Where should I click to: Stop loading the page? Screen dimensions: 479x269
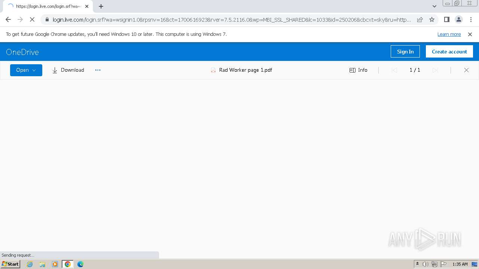(x=32, y=19)
